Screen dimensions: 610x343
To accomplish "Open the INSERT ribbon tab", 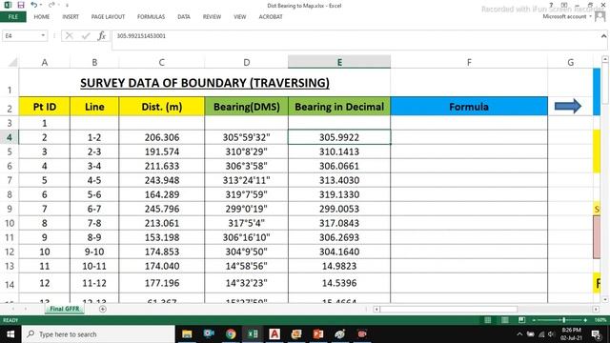I will point(71,17).
